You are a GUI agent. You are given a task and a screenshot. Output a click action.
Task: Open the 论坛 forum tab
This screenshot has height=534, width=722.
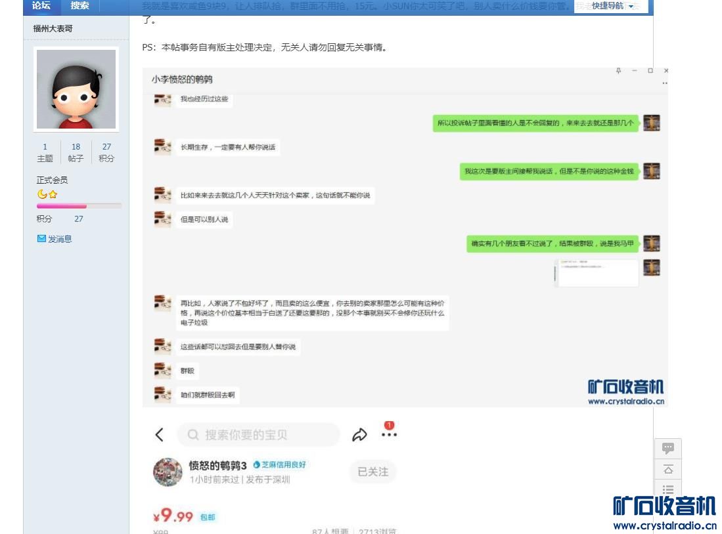click(x=41, y=5)
